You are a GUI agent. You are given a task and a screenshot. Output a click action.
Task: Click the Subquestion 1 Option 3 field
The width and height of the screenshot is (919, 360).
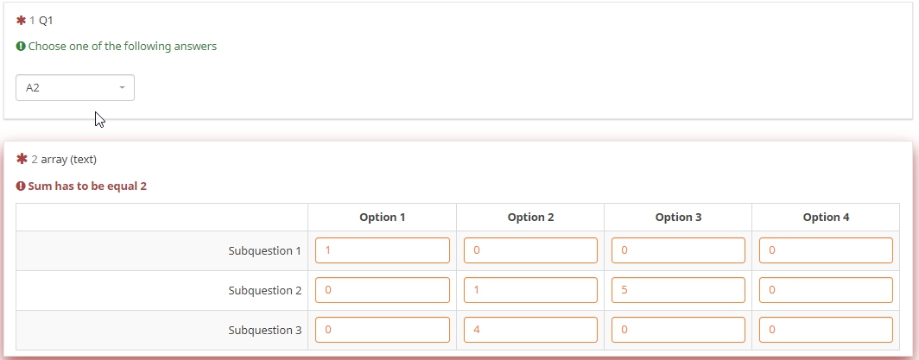678,251
